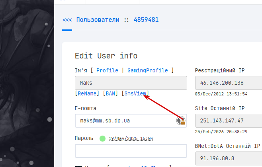Image resolution: width=262 pixels, height=167 pixels.
Task: Go back using the <<< arrow link
Action: point(67,19)
